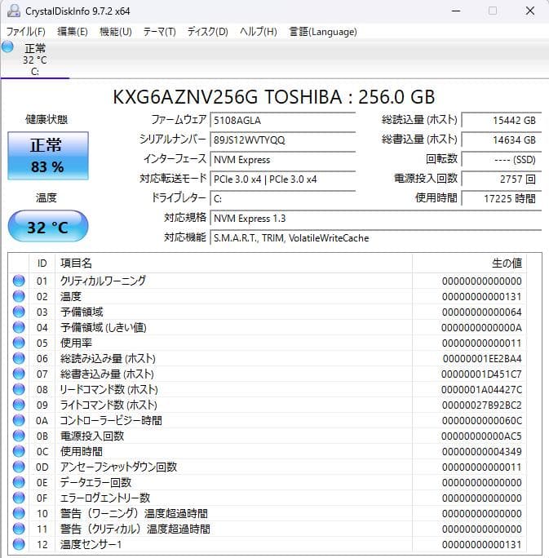
Task: Click status orb for row 0E データエラー回数
Action: [19, 482]
